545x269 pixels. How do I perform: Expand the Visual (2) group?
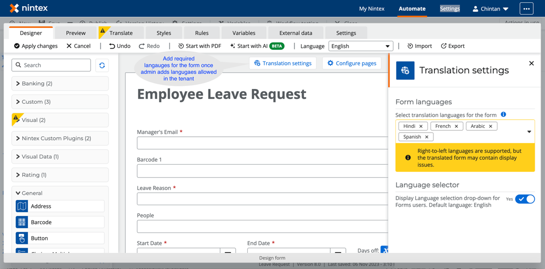click(x=60, y=120)
